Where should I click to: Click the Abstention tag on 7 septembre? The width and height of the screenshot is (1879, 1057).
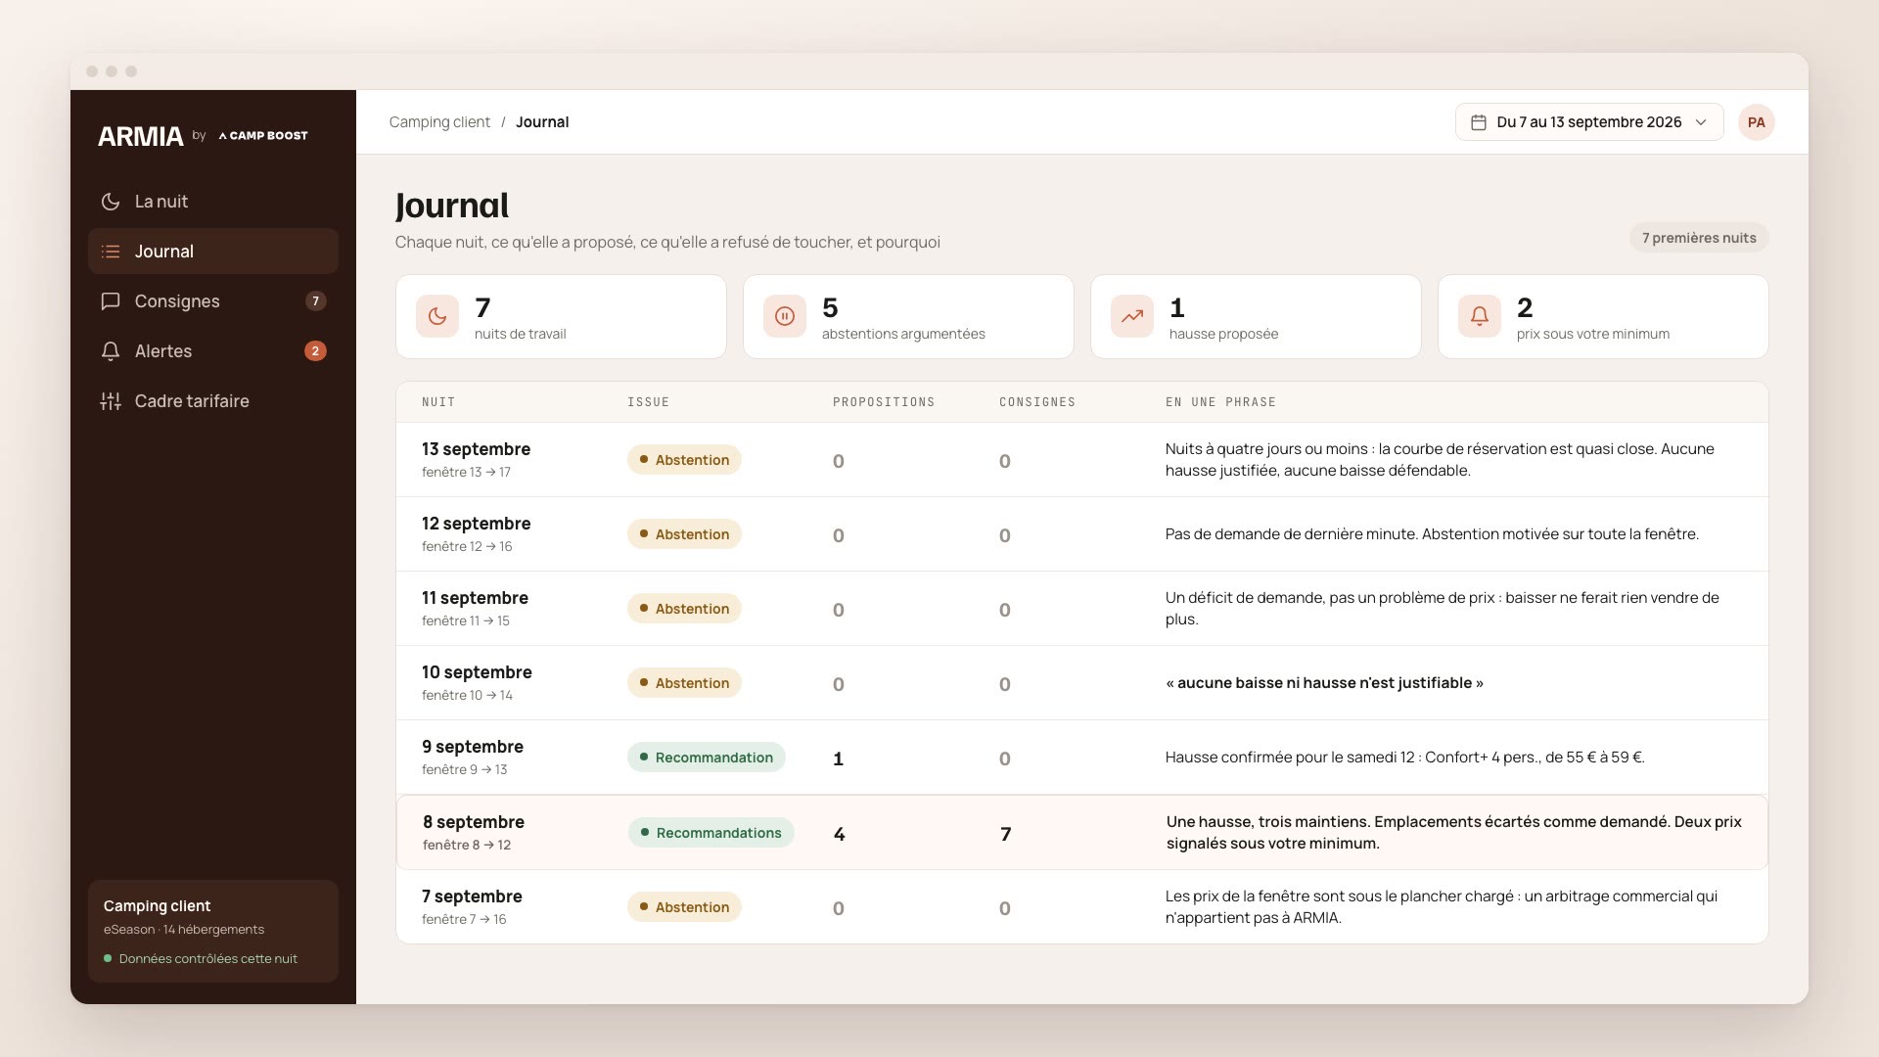684,907
